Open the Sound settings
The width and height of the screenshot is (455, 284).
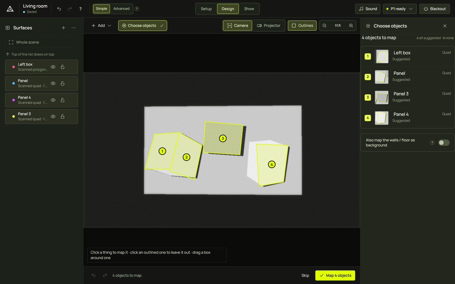click(x=368, y=9)
